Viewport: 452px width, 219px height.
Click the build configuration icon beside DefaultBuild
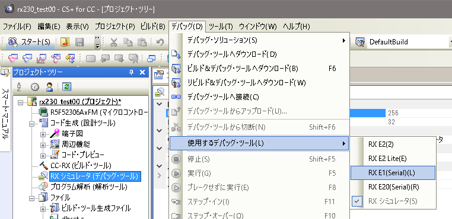(359, 42)
